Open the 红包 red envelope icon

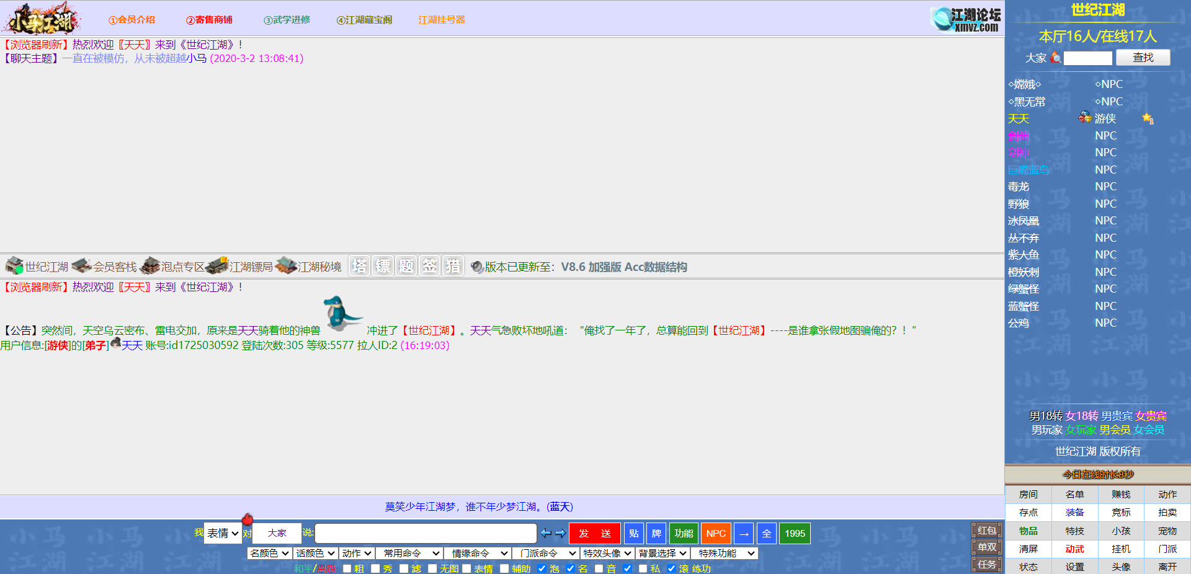tap(986, 530)
